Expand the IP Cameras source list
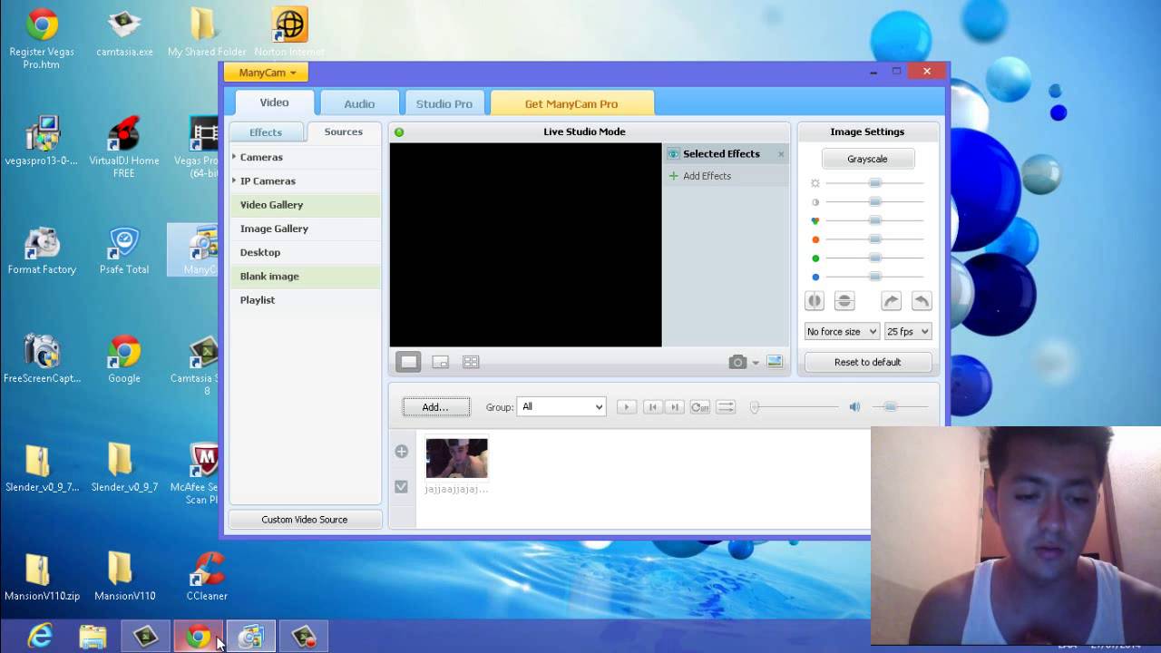Image resolution: width=1161 pixels, height=653 pixels. (x=234, y=180)
